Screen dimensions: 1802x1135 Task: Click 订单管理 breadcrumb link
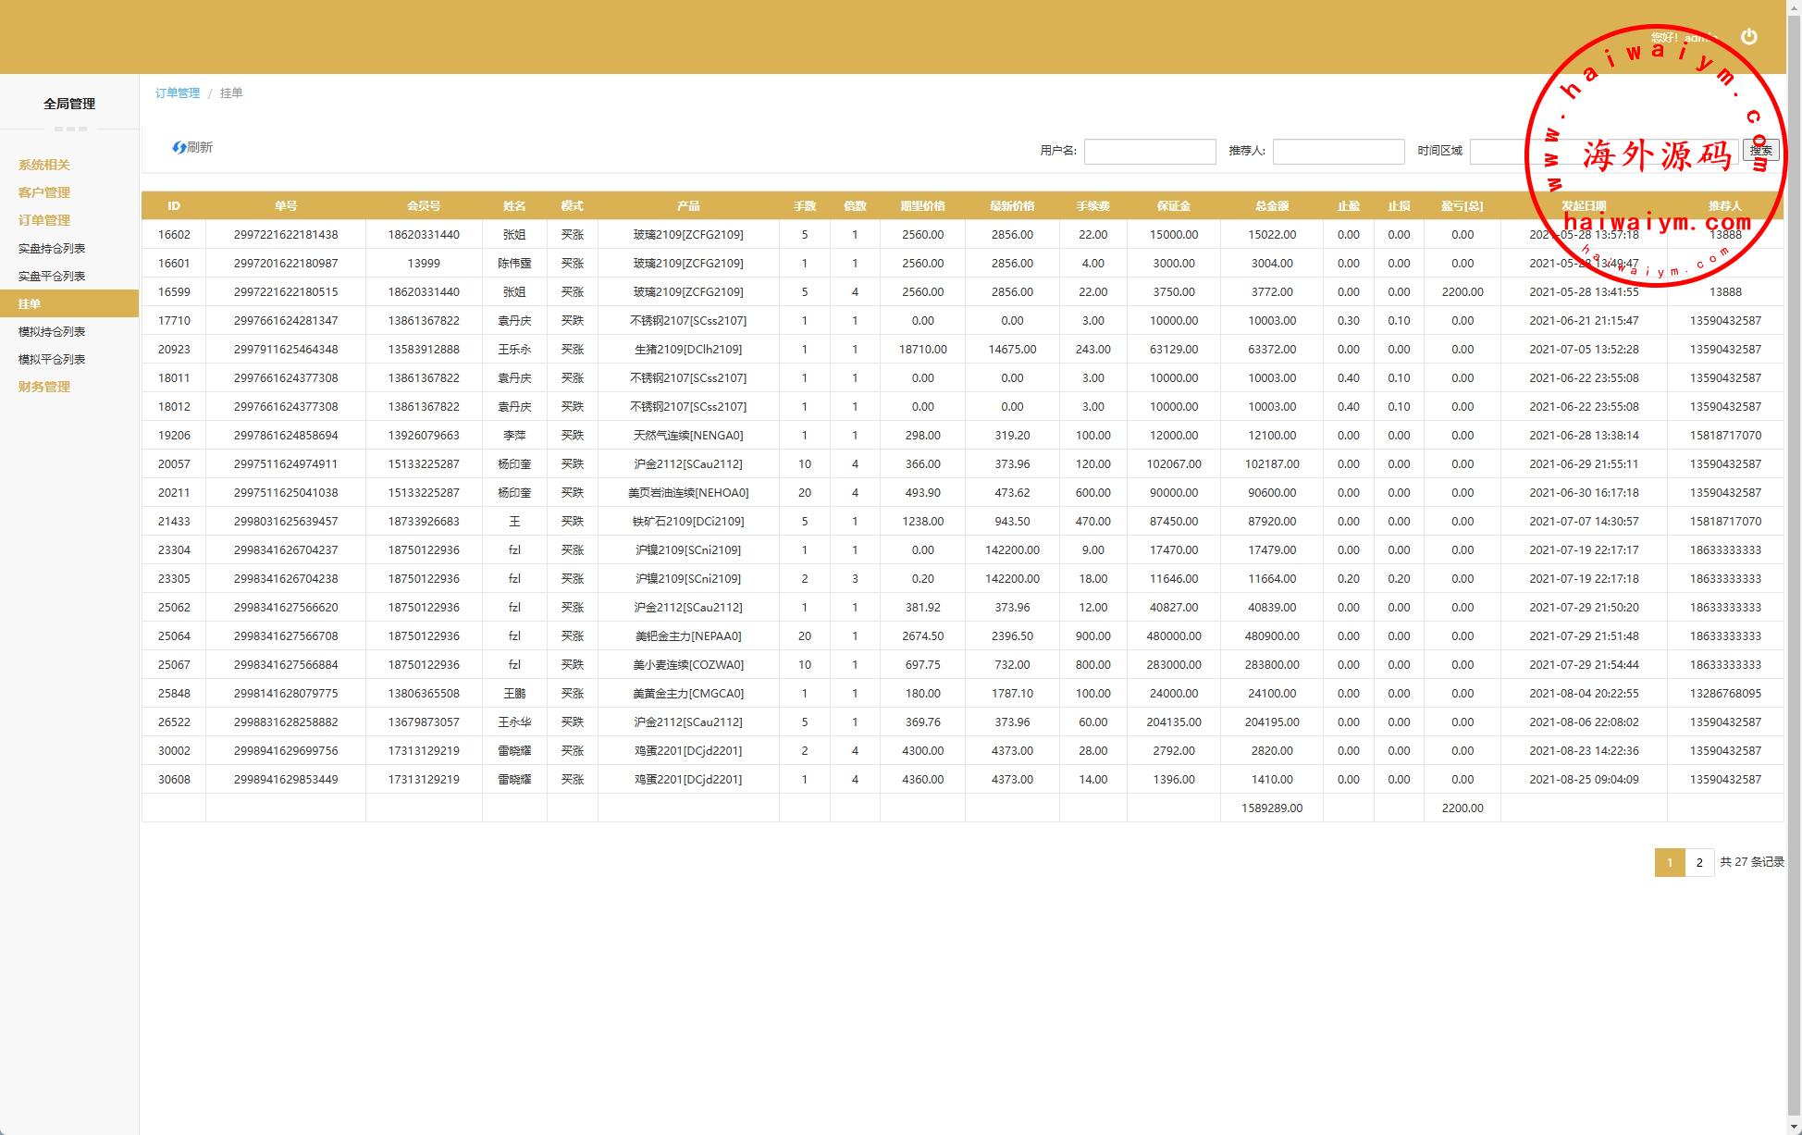[x=178, y=93]
